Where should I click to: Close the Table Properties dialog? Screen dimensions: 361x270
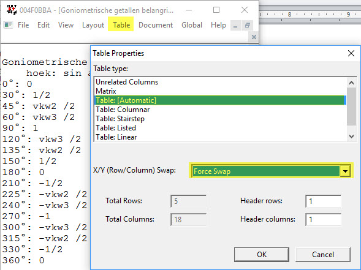(351, 53)
